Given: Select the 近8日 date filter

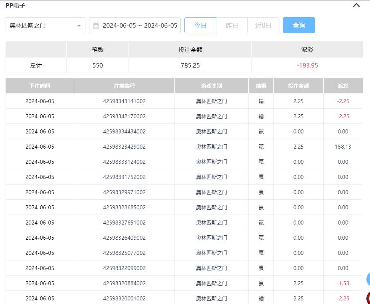Looking at the screenshot, I should (263, 25).
